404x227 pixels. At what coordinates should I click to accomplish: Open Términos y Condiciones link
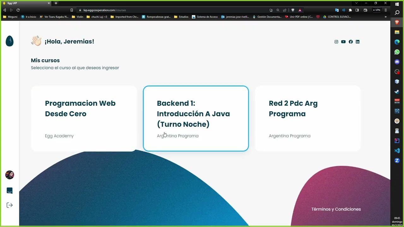point(336,209)
